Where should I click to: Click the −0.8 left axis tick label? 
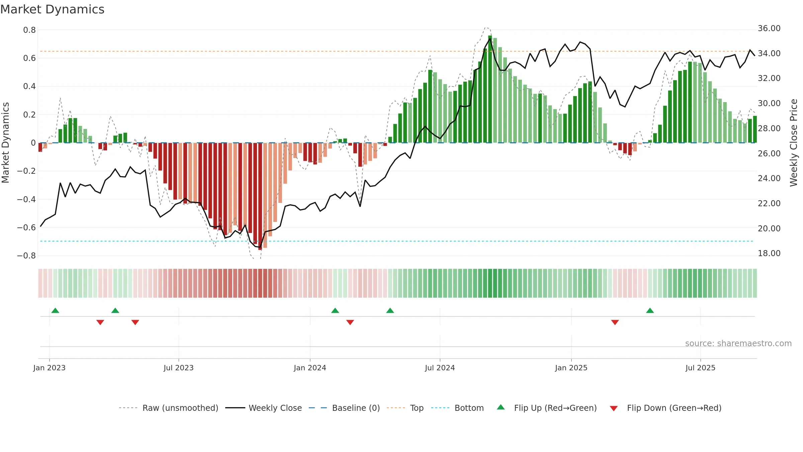coord(26,256)
